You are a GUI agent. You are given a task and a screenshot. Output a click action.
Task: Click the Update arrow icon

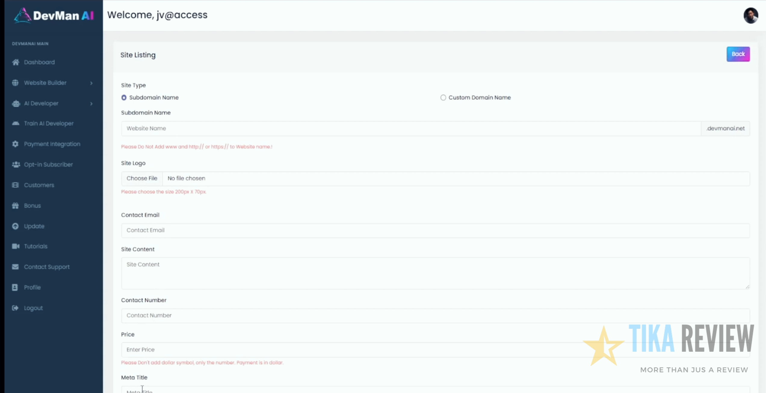tap(15, 226)
